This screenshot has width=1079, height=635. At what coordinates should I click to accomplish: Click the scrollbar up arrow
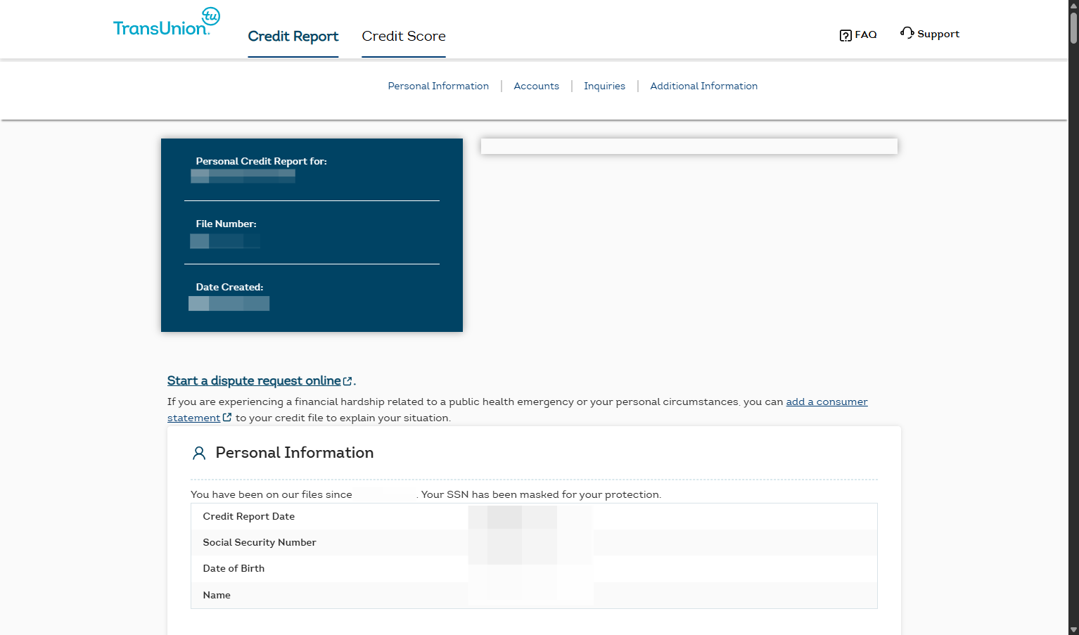coord(1073,4)
